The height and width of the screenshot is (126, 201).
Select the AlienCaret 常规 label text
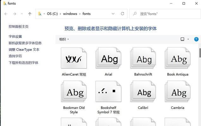(74, 74)
